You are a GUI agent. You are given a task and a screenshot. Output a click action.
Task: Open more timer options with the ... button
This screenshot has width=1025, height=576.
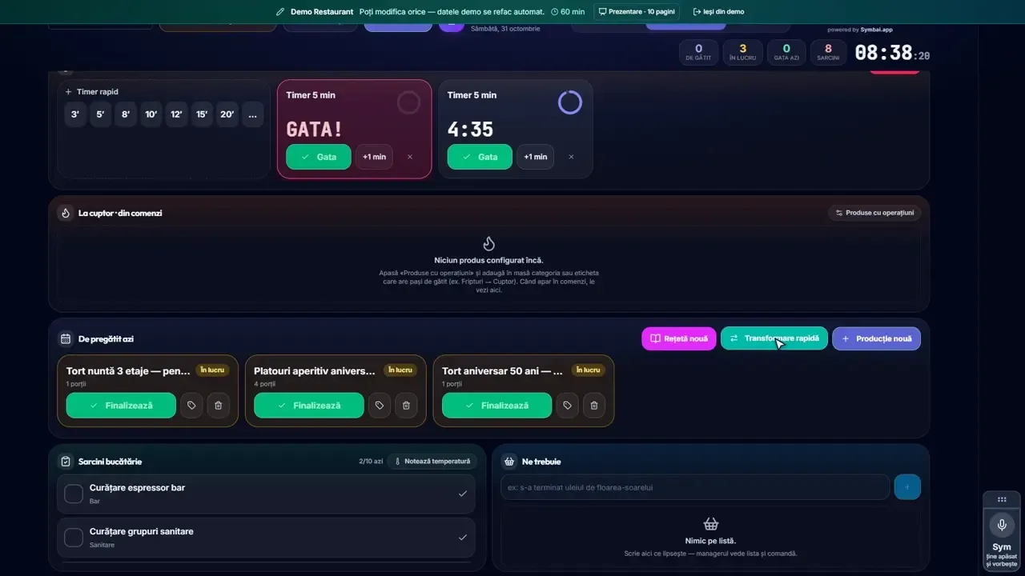tap(252, 114)
